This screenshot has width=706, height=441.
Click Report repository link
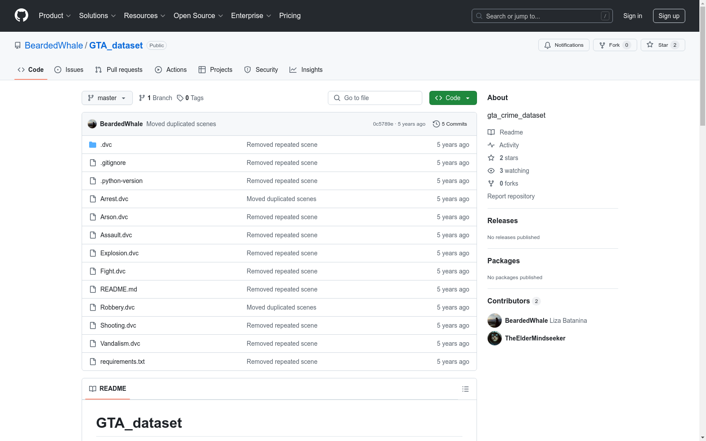click(511, 196)
